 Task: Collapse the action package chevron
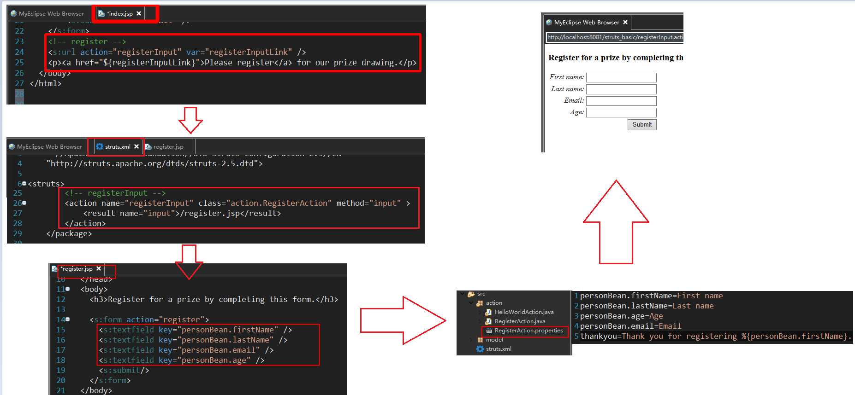point(471,303)
